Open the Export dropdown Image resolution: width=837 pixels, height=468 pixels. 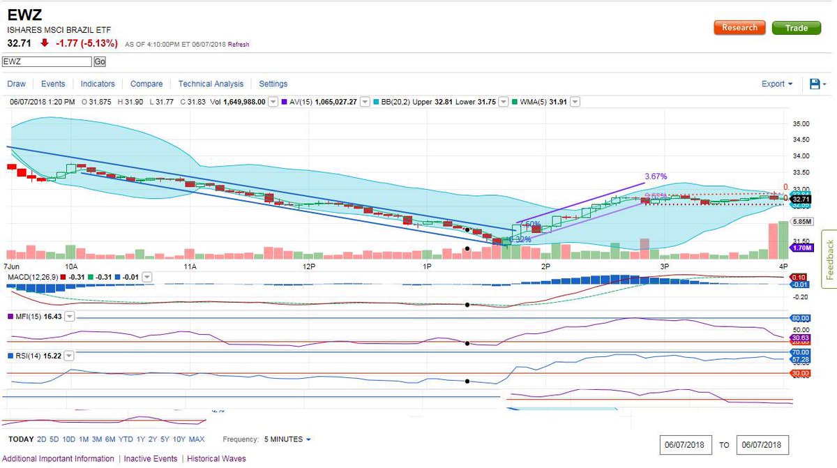click(777, 84)
